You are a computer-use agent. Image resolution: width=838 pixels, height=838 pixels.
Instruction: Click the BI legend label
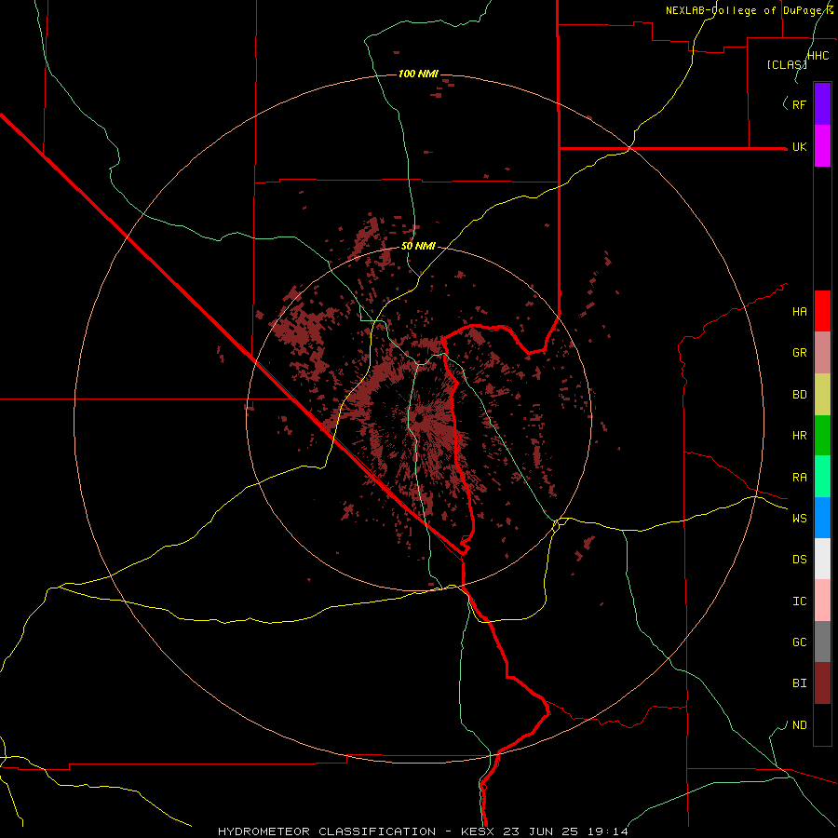(800, 683)
